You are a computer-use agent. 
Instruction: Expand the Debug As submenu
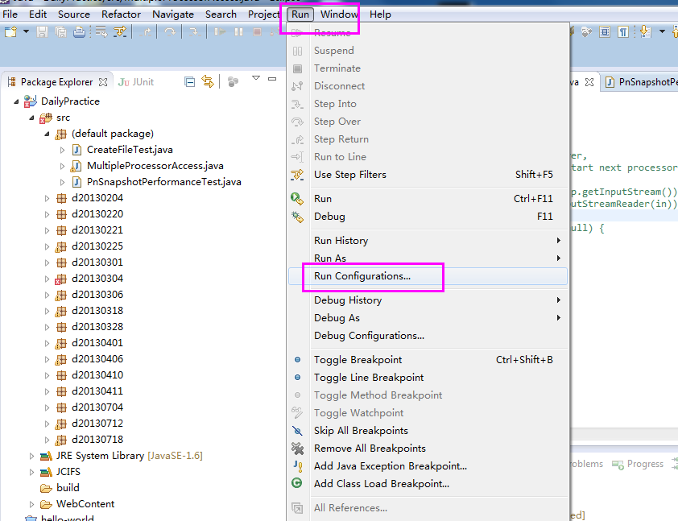coord(428,318)
